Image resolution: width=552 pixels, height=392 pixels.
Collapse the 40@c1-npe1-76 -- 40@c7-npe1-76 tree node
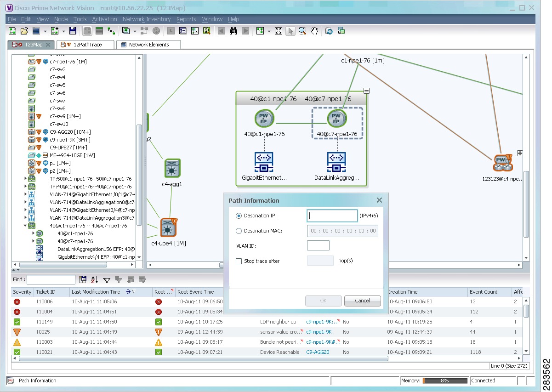[x=25, y=226]
